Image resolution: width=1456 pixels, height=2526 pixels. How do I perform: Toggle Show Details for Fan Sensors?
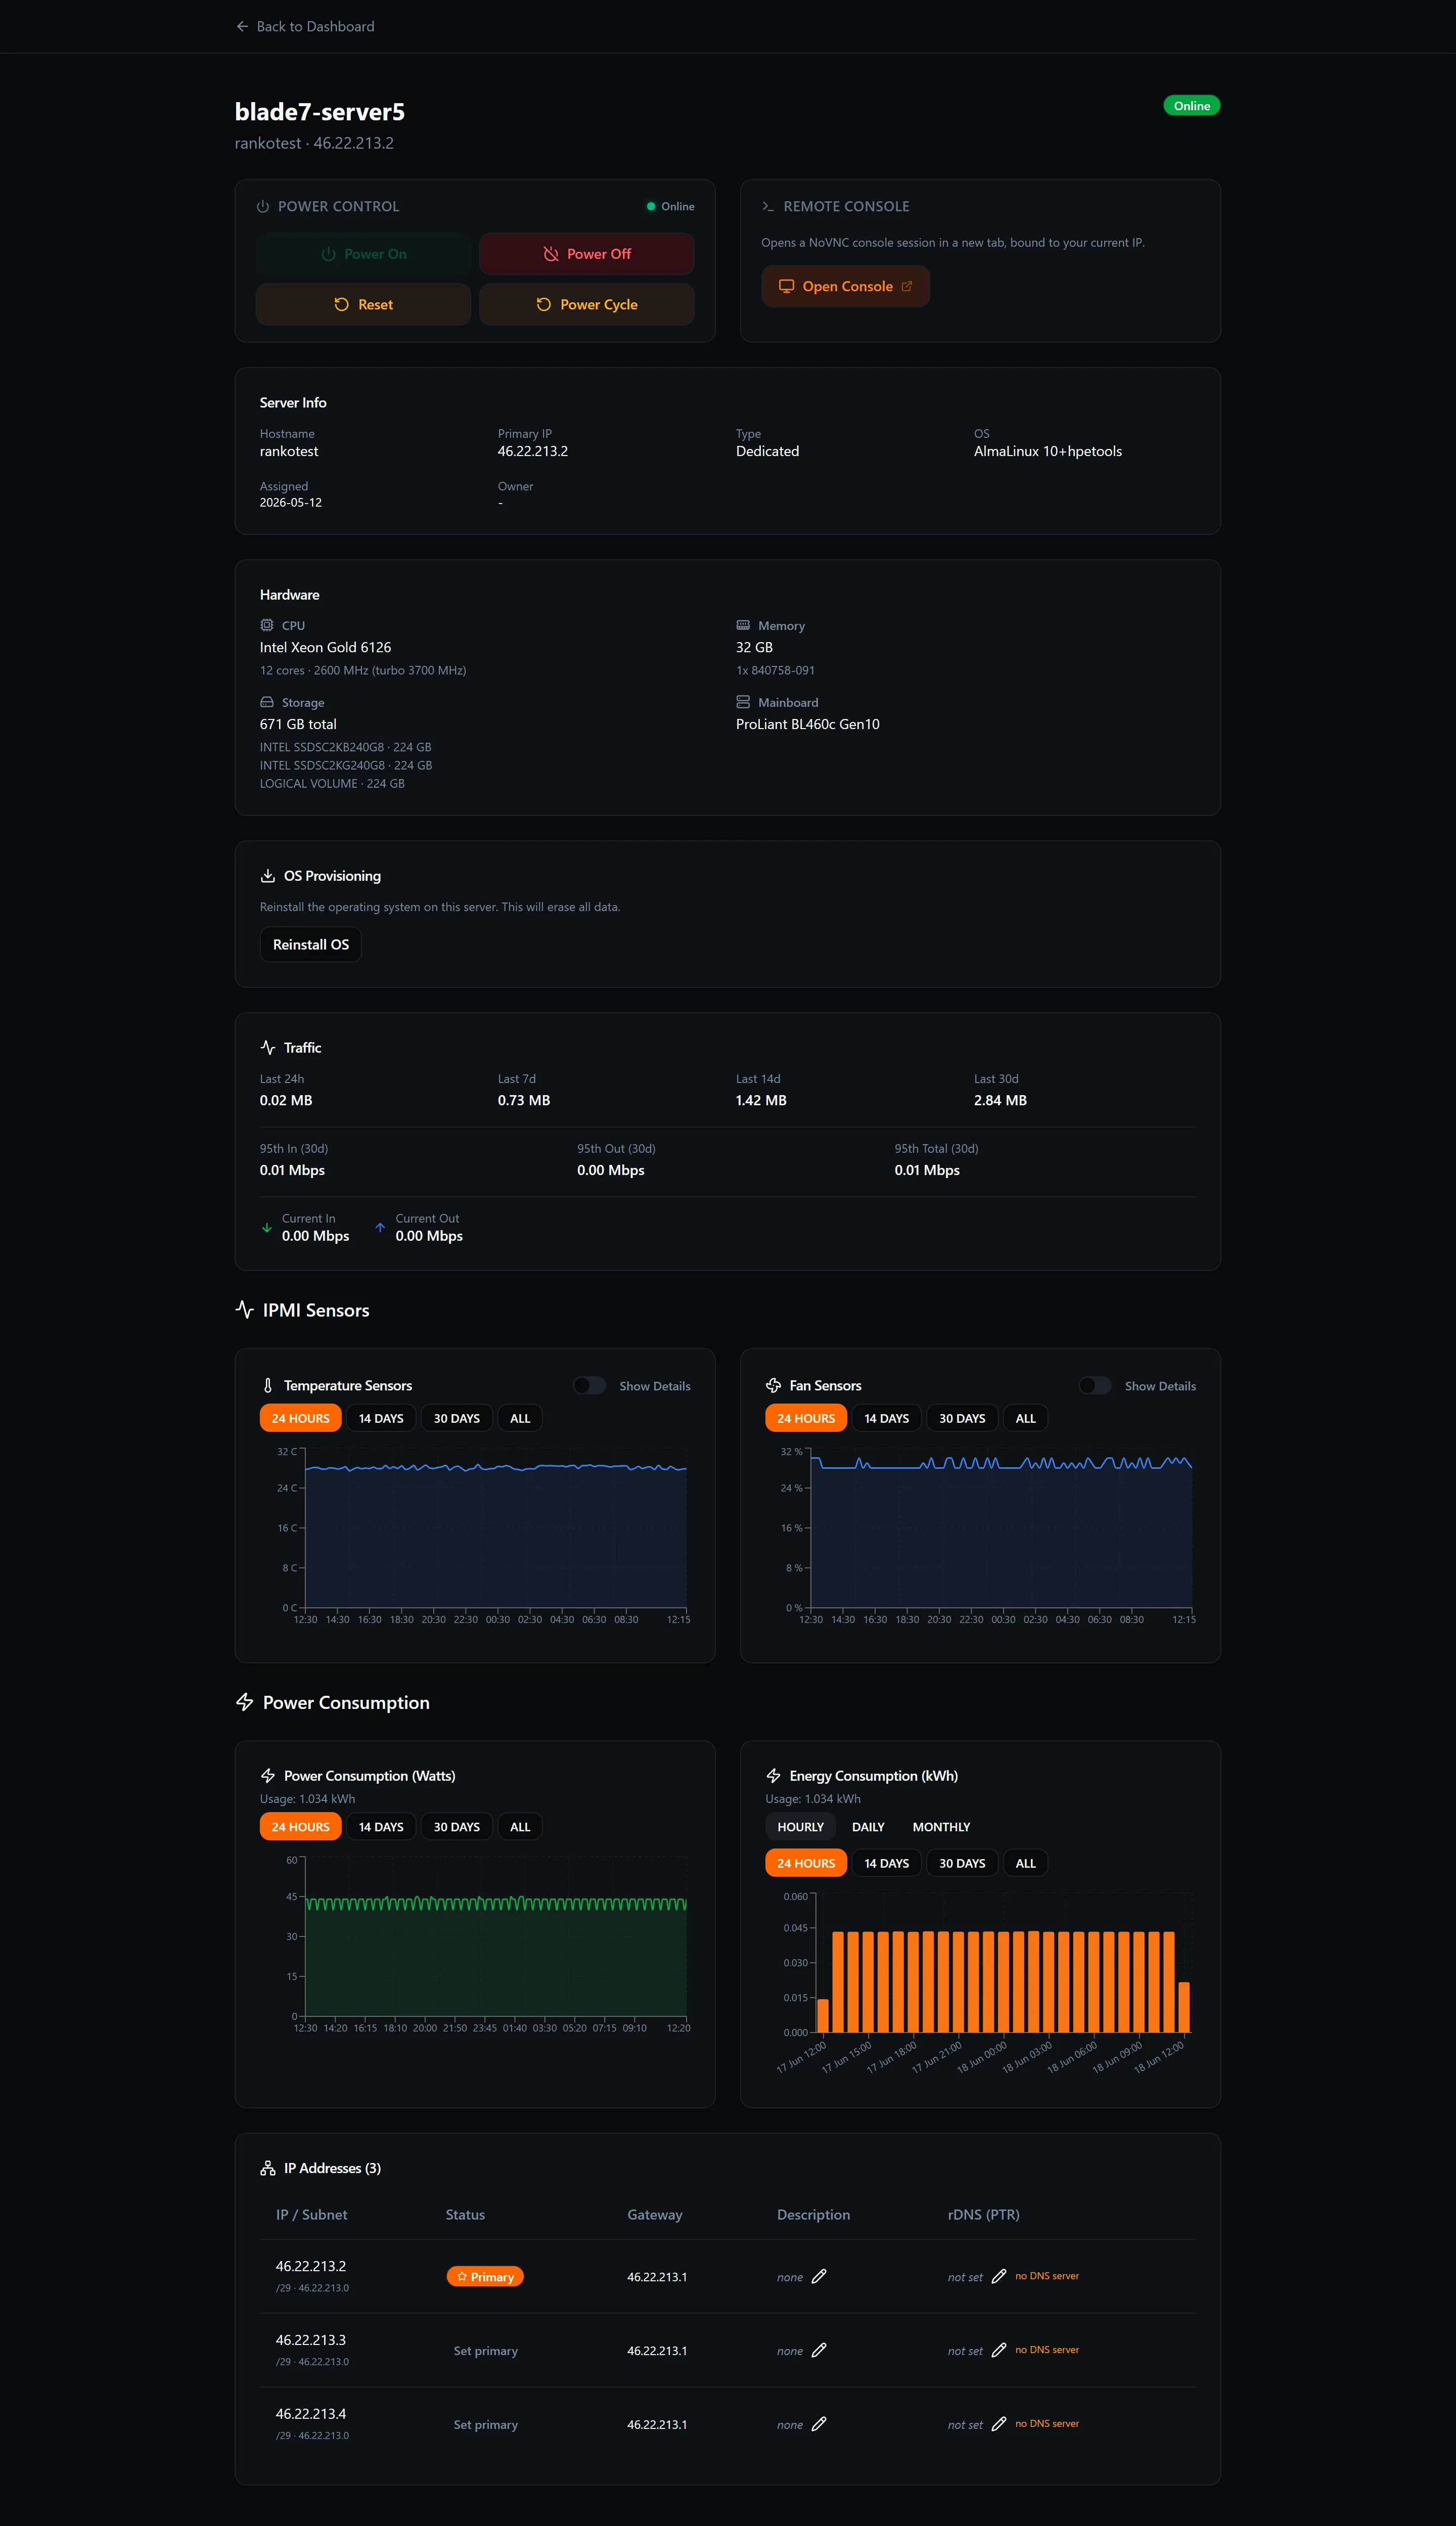[x=1095, y=1385]
